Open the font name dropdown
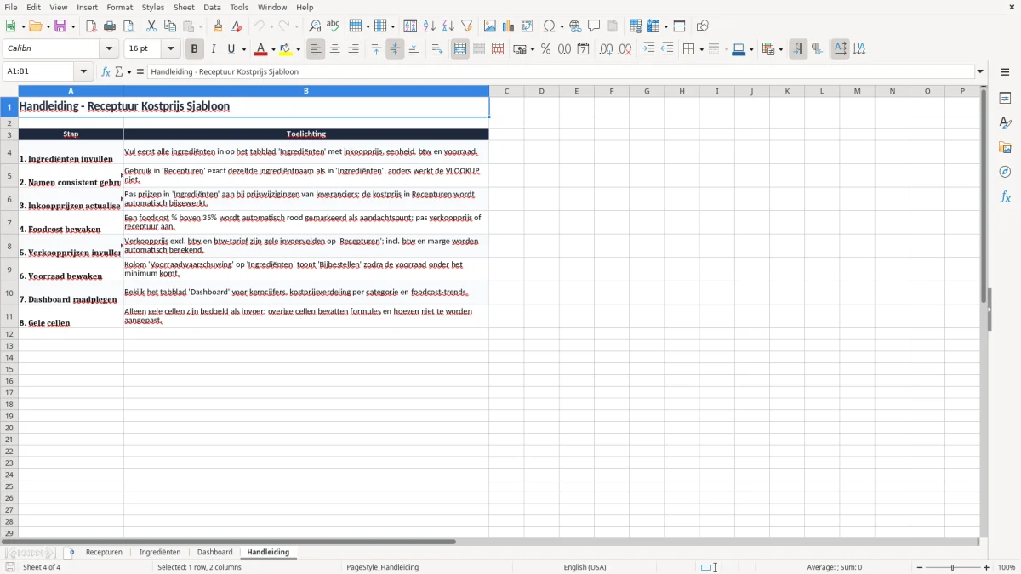This screenshot has width=1021, height=574. (x=109, y=49)
